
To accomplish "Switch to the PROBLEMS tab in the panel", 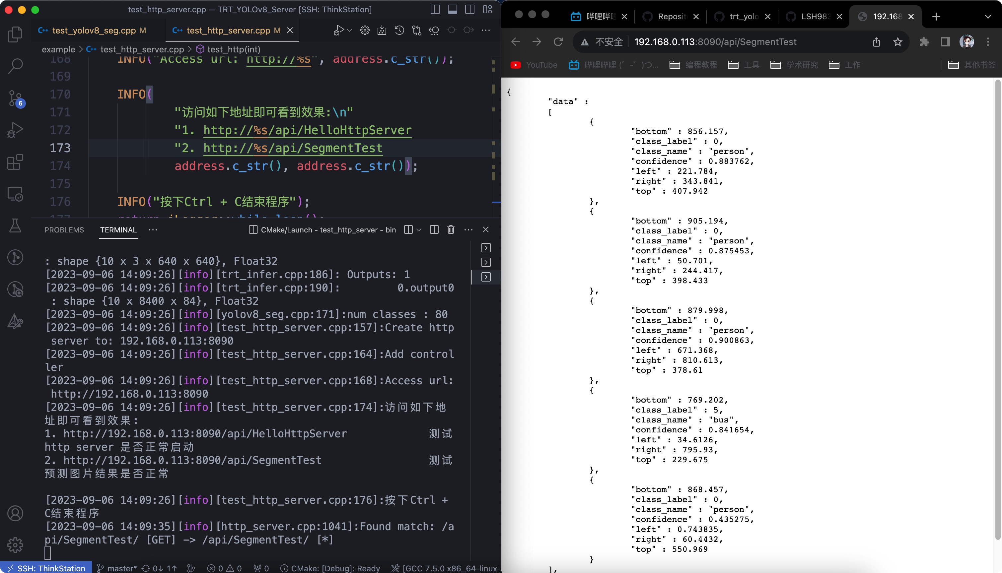I will (x=64, y=229).
